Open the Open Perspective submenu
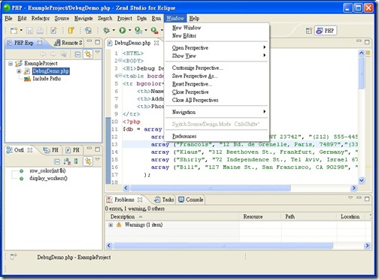Screen dimensions: 379x280 pyautogui.click(x=217, y=47)
